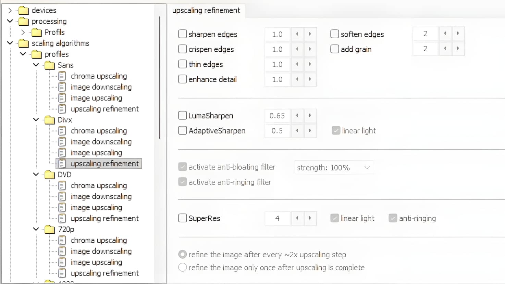Viewport: 505px width, 284px height.
Task: Select the upscaling refinement tab
Action: pyautogui.click(x=206, y=11)
